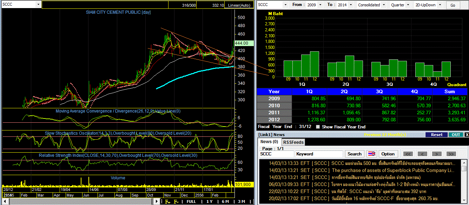This screenshot has height=205, width=469.
Task: Click the SIAM CITY CEMENT PUBLIC [day] title
Action: pos(118,12)
